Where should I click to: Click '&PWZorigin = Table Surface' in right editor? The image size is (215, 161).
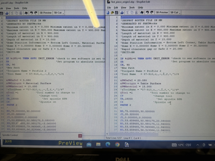pos(141,83)
